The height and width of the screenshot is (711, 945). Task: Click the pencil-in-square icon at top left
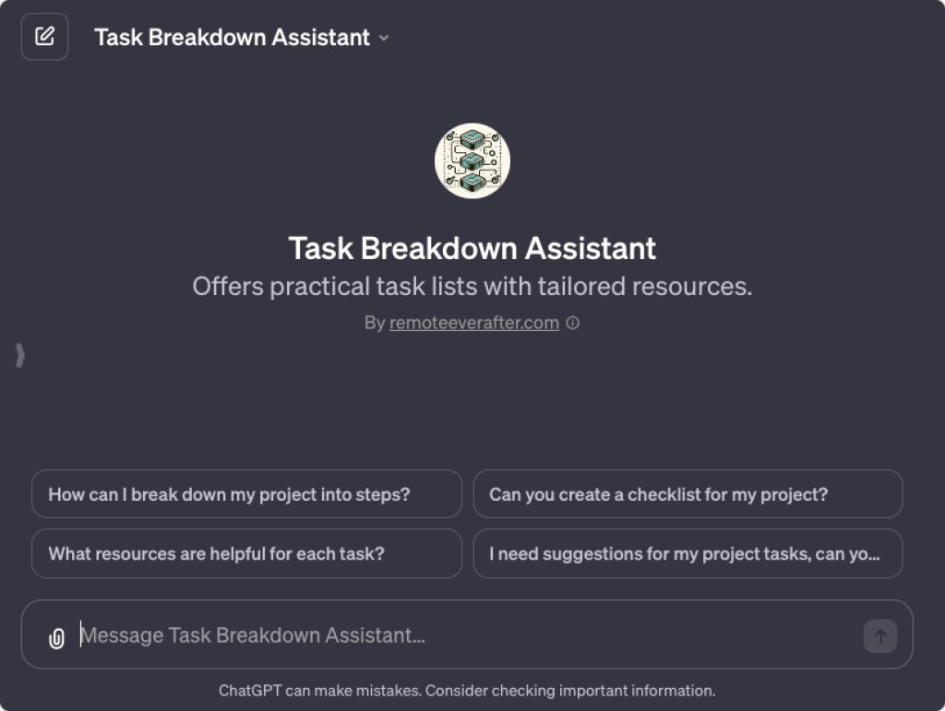pos(43,37)
